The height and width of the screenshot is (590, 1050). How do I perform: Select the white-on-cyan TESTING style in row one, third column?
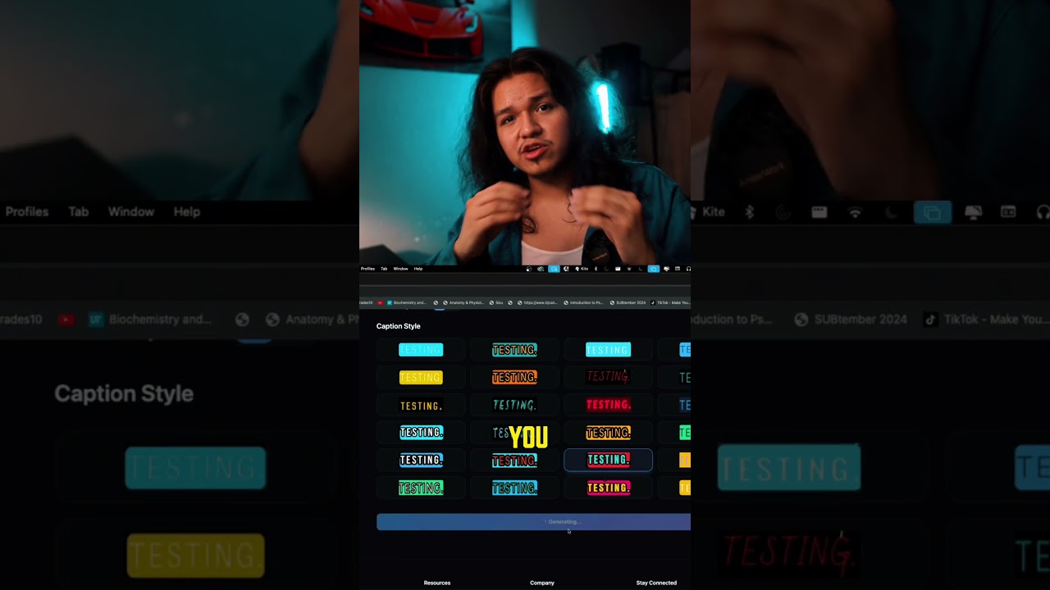pyautogui.click(x=608, y=350)
